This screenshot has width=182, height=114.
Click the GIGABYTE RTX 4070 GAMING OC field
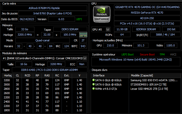point(147,7)
